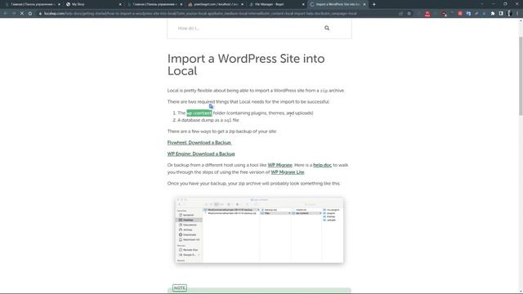Open the home page button in toolbar

point(30,14)
